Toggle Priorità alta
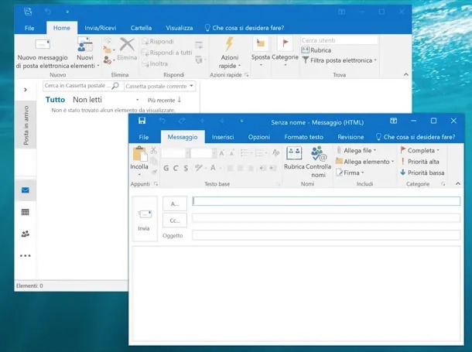Viewport: 472px width, 352px height. click(x=420, y=162)
